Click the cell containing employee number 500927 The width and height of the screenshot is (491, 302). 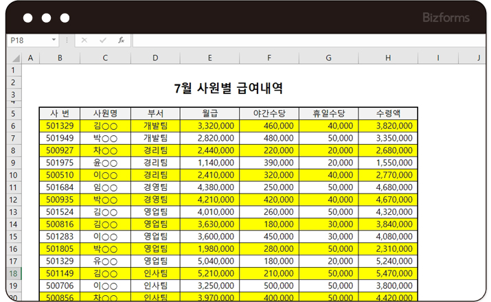60,150
